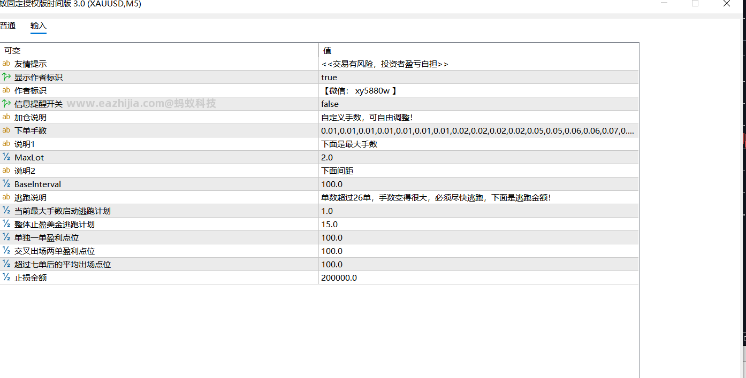
Task: Maximize the dialog window
Action: pos(695,4)
